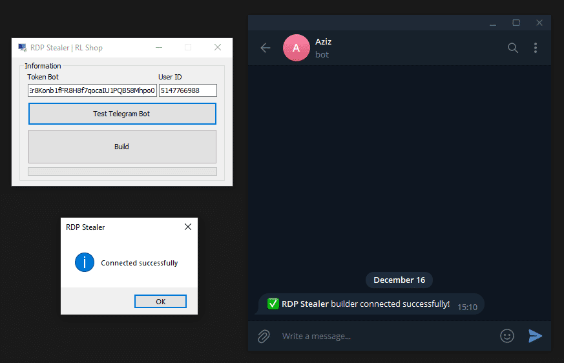Image resolution: width=564 pixels, height=363 pixels.
Task: Click the Information group label
Action: pyautogui.click(x=43, y=66)
